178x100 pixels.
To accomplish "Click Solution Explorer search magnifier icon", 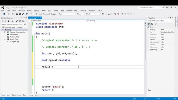I will click(x=25, y=24).
